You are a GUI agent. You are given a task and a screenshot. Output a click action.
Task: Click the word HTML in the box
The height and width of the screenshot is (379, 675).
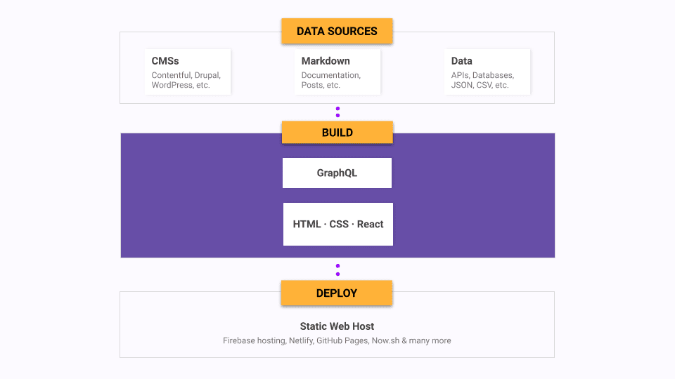pos(306,224)
